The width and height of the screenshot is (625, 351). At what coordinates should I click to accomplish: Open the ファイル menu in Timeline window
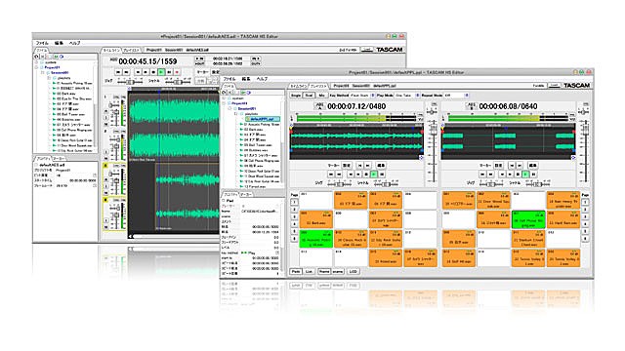pyautogui.click(x=42, y=43)
